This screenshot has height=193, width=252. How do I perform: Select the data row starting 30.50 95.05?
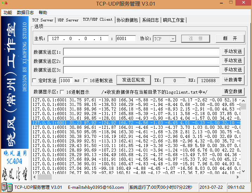(136, 132)
